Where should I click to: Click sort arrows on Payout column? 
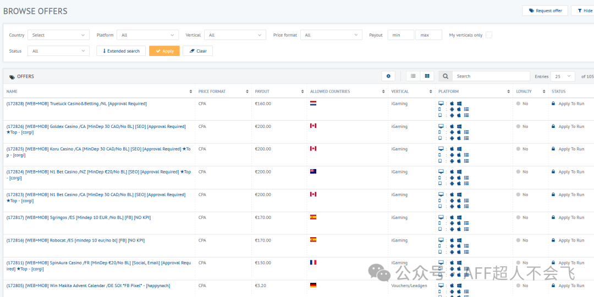[x=302, y=92]
